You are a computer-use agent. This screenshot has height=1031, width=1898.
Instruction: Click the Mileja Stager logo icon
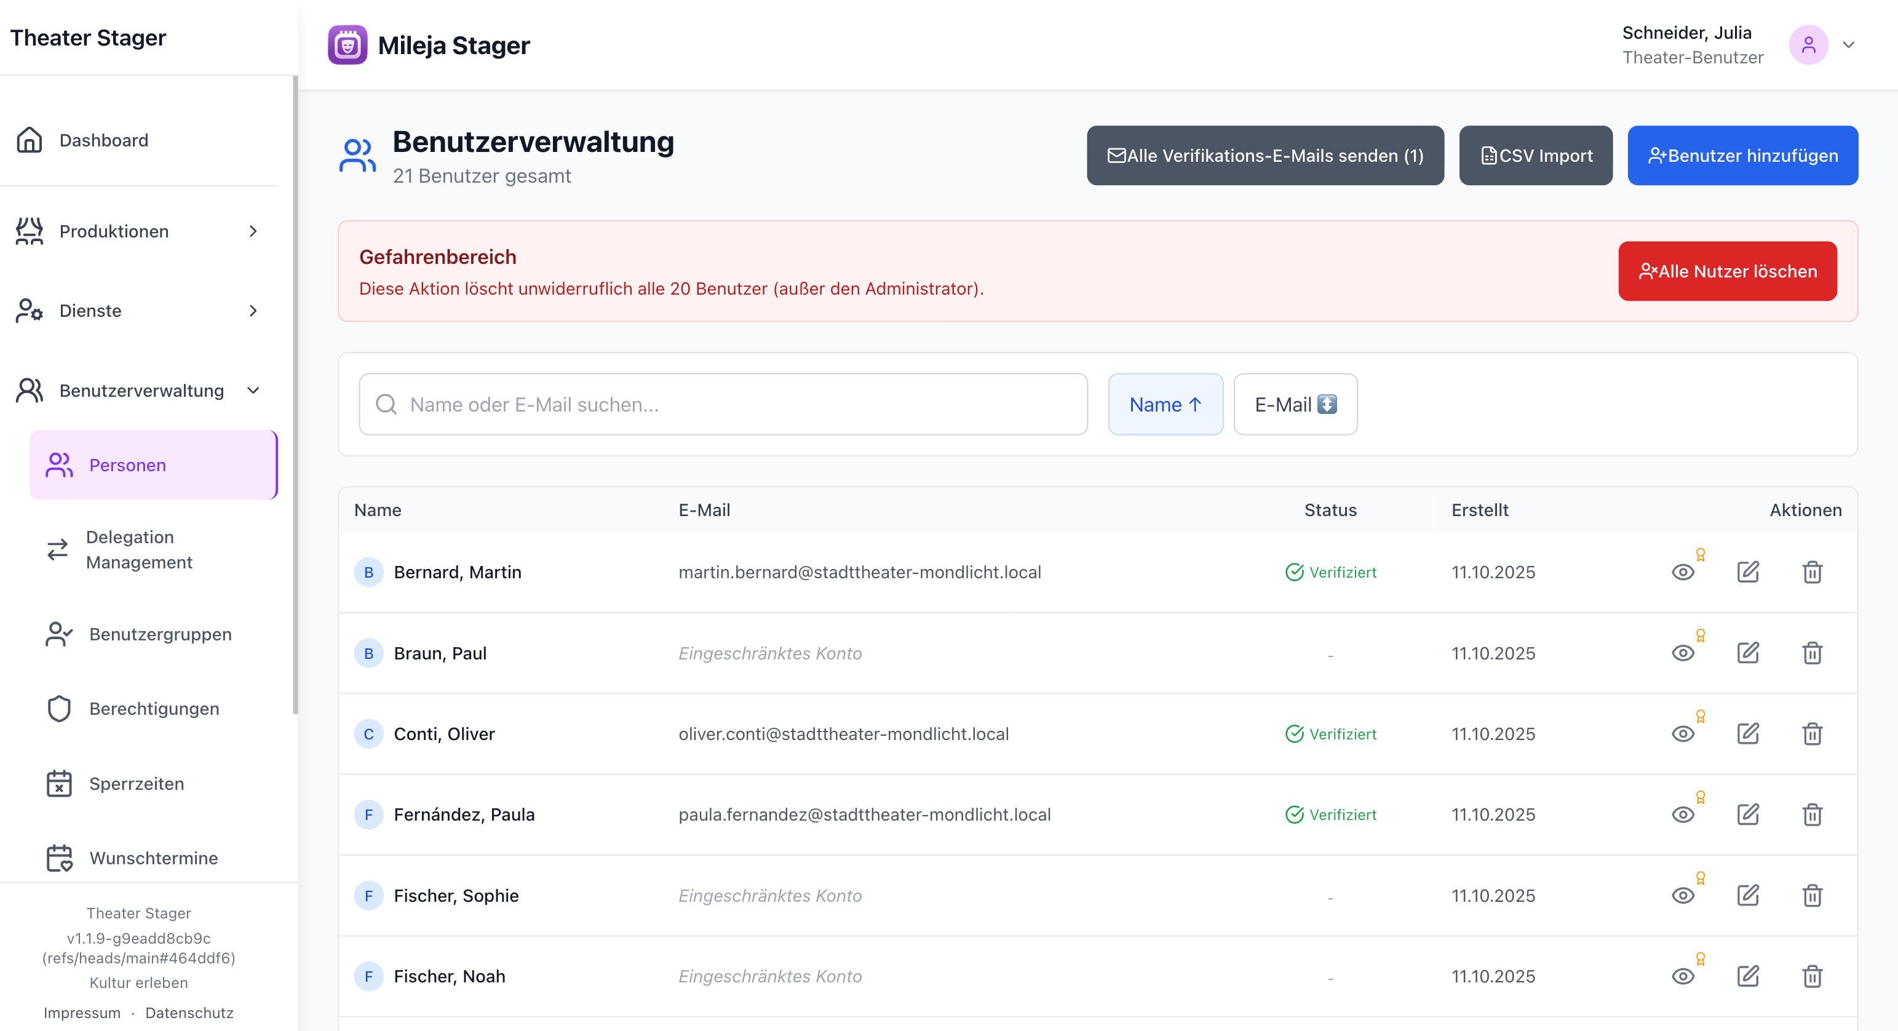[347, 45]
